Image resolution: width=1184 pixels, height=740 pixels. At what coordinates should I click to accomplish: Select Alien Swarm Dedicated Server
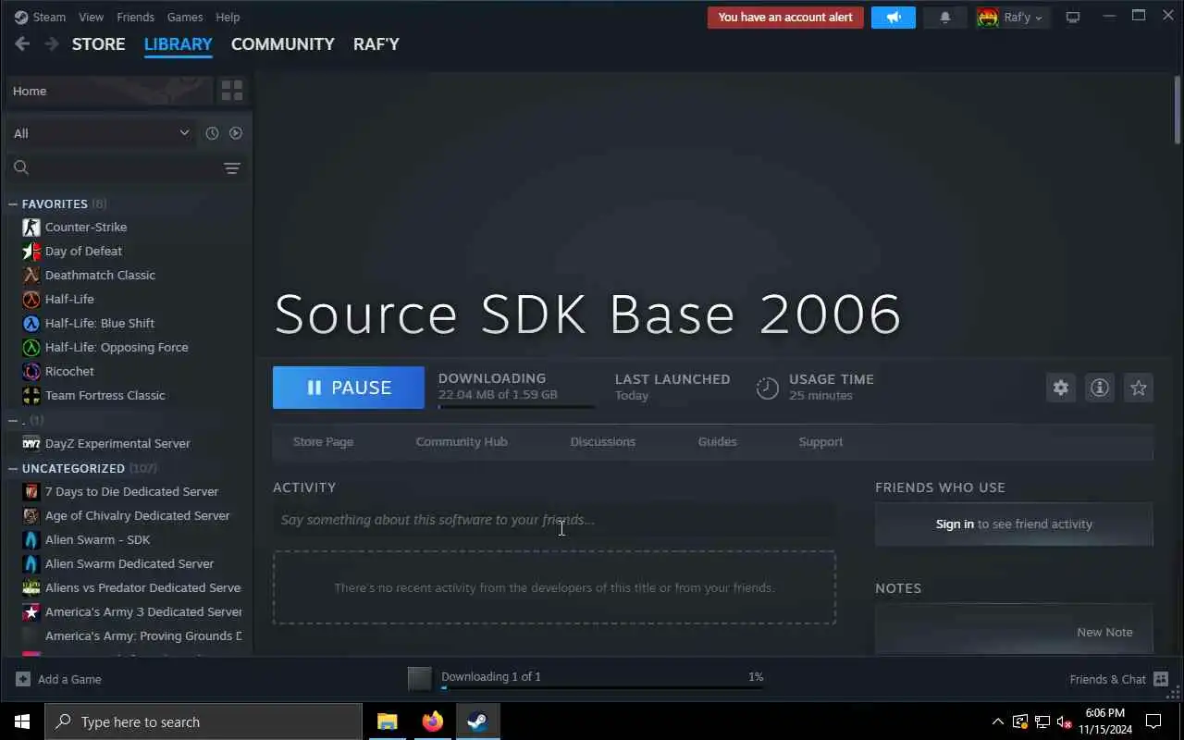pyautogui.click(x=129, y=563)
